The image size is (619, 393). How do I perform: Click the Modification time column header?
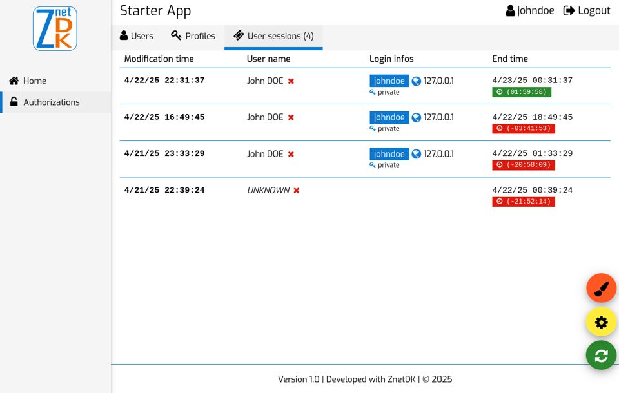click(x=159, y=59)
